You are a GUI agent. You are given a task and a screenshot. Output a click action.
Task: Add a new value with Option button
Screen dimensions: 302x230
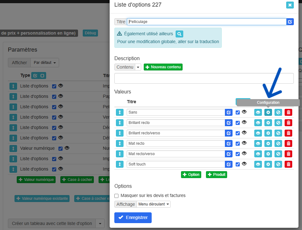191,175
